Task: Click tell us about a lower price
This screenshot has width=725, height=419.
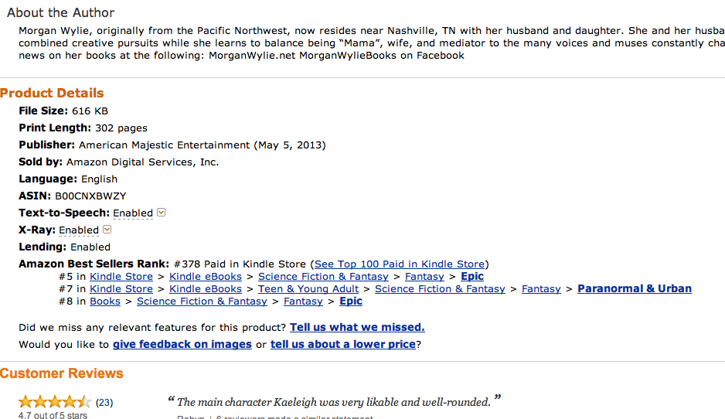Action: point(343,345)
